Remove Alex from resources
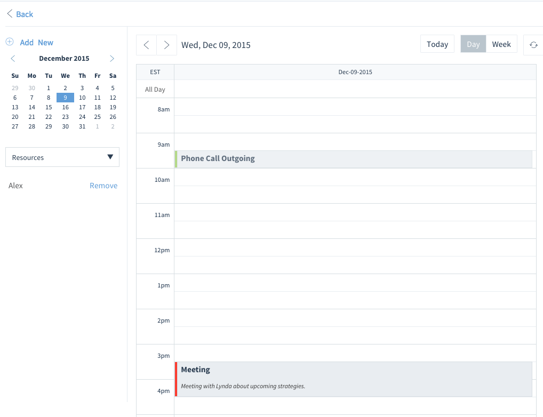Screen dimensions: 543x417 point(103,186)
